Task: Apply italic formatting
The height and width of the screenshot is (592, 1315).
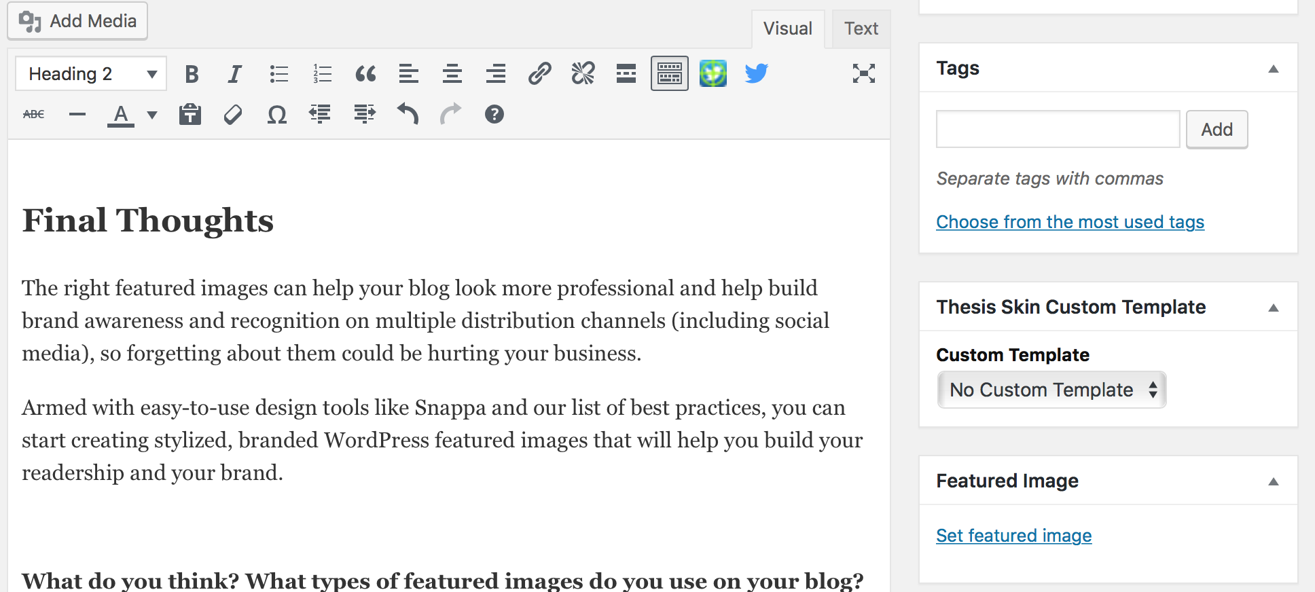Action: 234,73
